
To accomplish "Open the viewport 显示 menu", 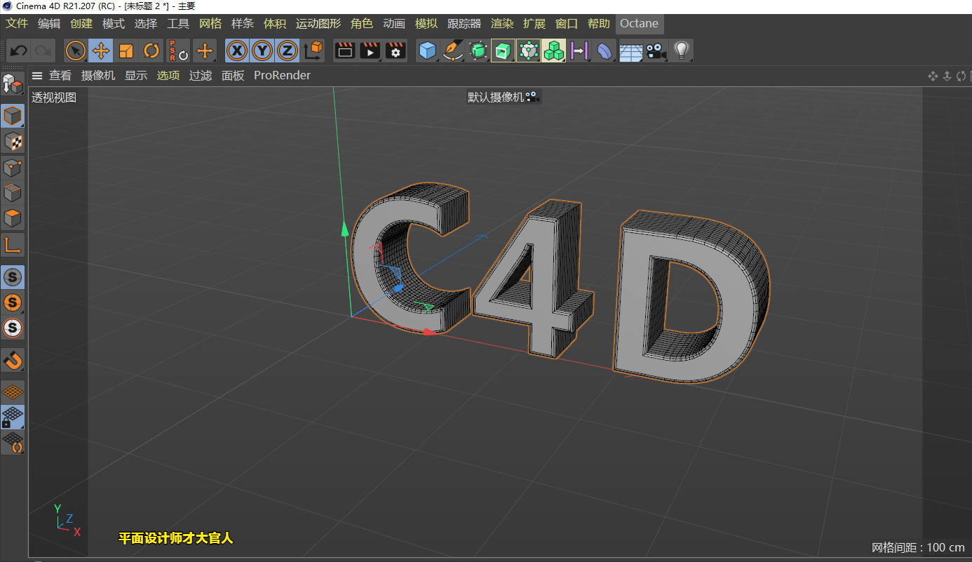I will (136, 76).
